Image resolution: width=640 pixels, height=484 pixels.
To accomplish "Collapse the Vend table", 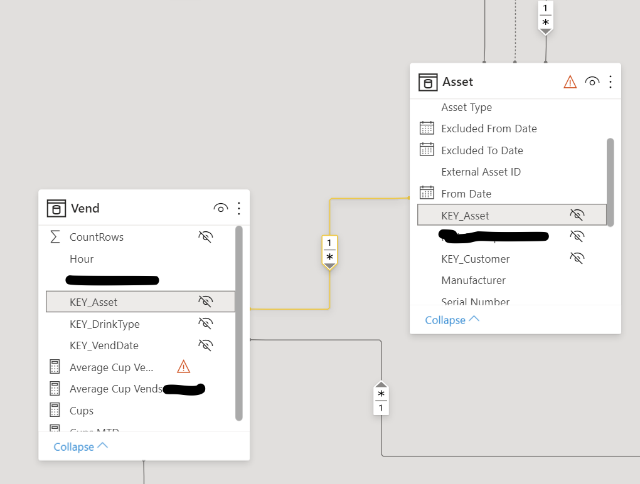I will pyautogui.click(x=81, y=446).
